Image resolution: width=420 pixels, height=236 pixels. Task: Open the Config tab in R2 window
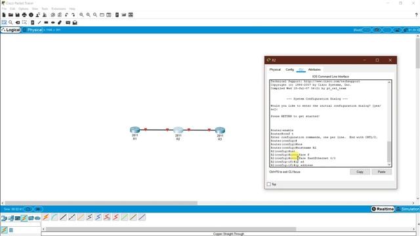pyautogui.click(x=289, y=69)
